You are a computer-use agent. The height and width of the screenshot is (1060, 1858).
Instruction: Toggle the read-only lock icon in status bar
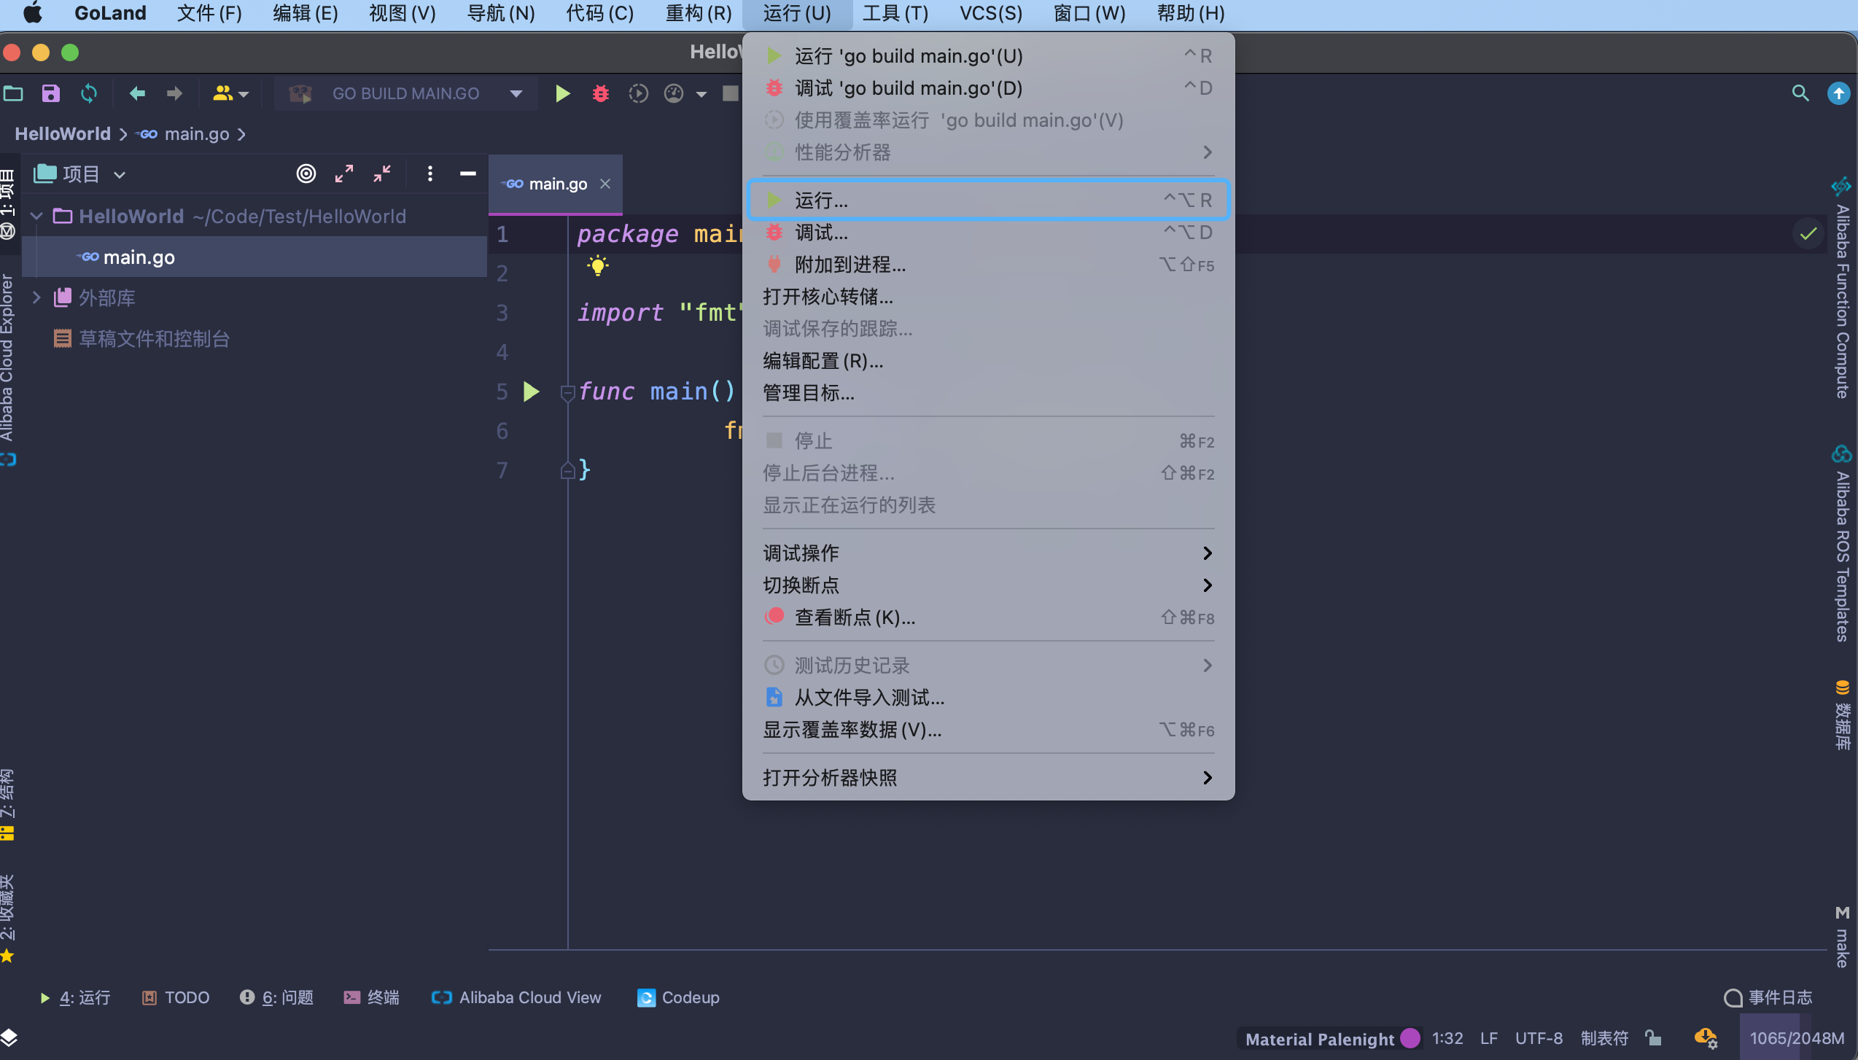[x=1653, y=1038]
